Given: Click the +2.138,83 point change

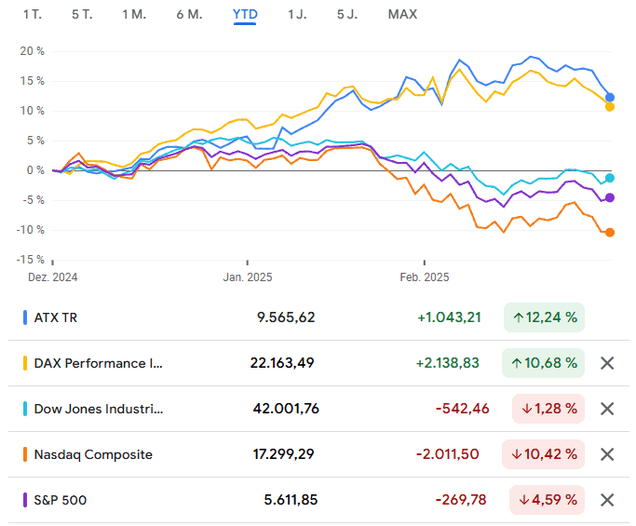Looking at the screenshot, I should [x=448, y=363].
